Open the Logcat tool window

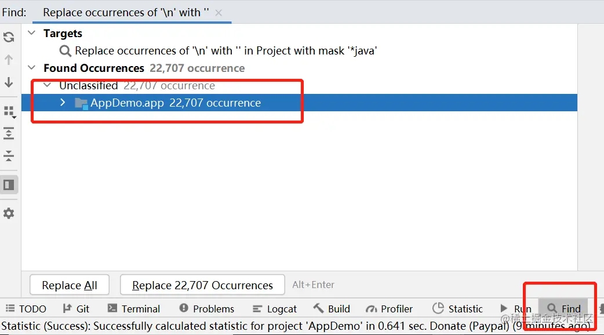[x=275, y=309]
